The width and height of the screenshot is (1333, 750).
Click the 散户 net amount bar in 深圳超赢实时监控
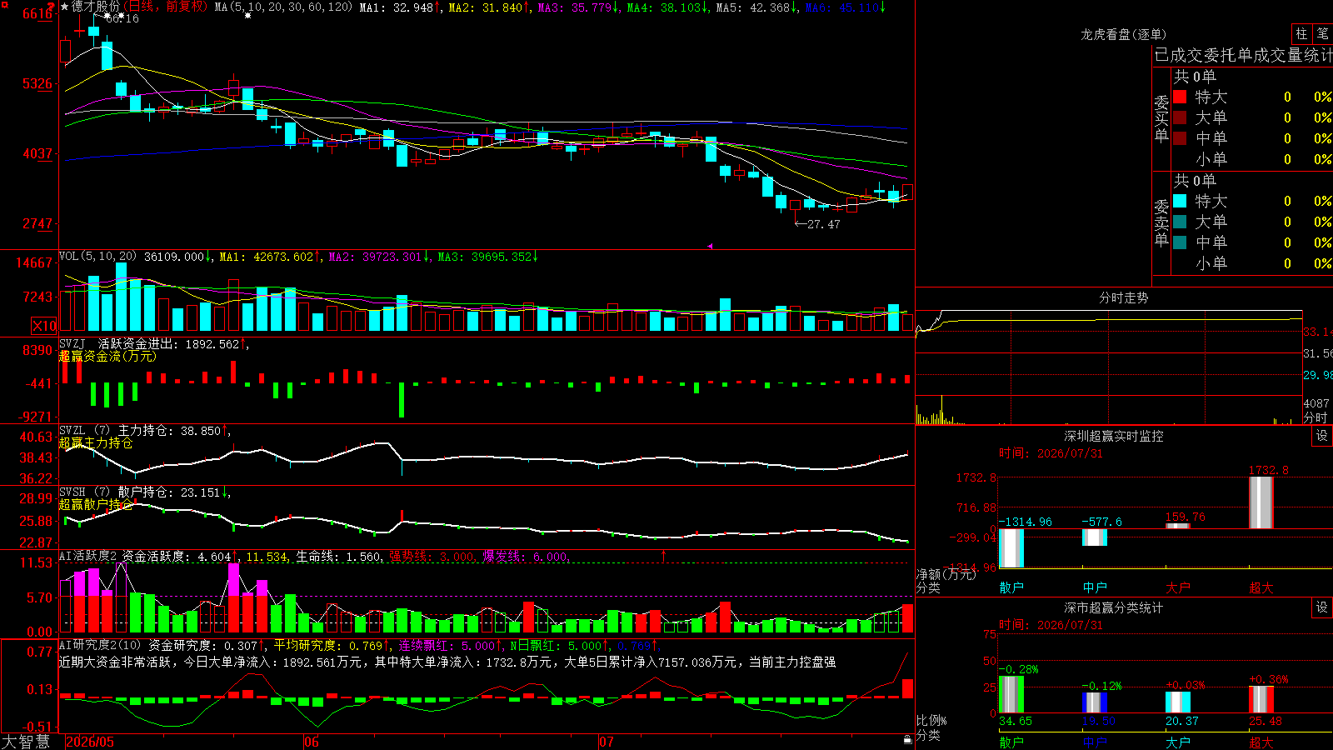(1011, 548)
